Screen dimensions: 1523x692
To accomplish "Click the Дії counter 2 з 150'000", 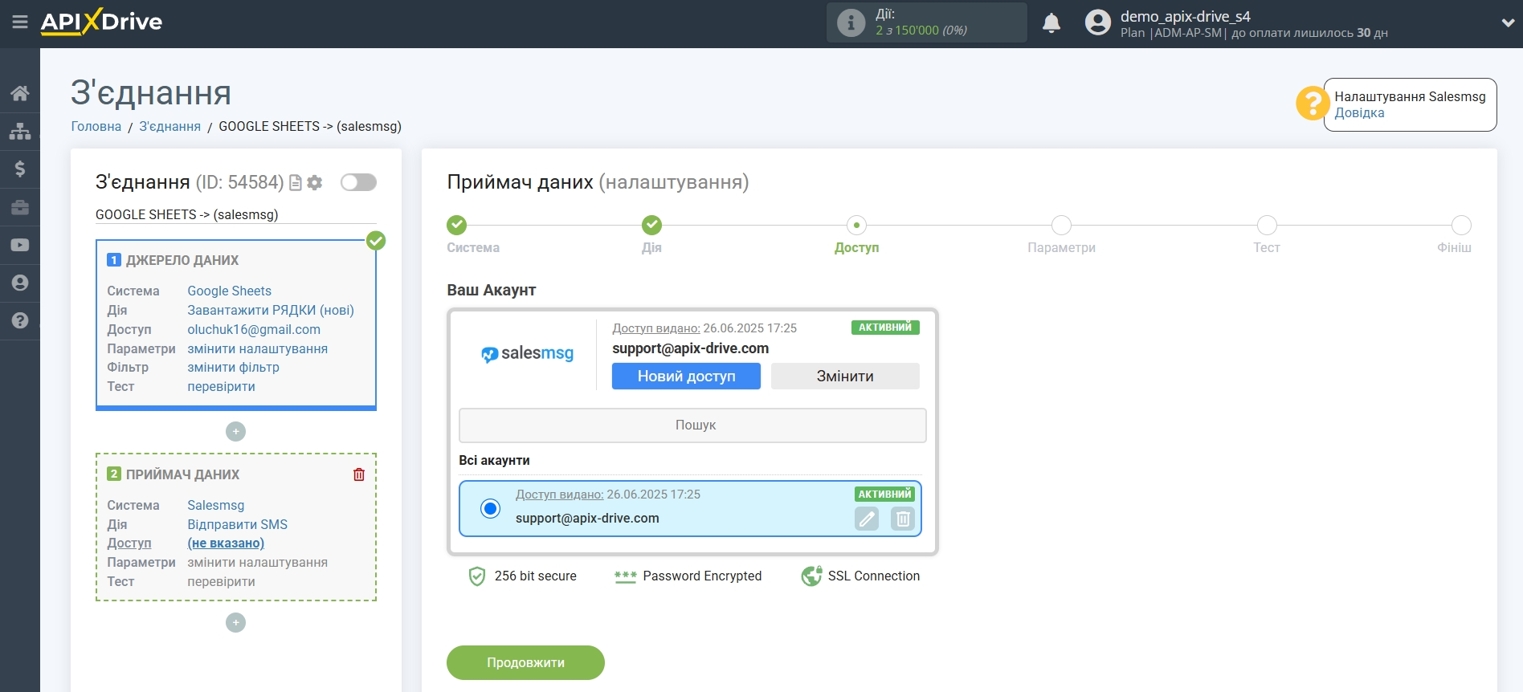I will (x=921, y=31).
